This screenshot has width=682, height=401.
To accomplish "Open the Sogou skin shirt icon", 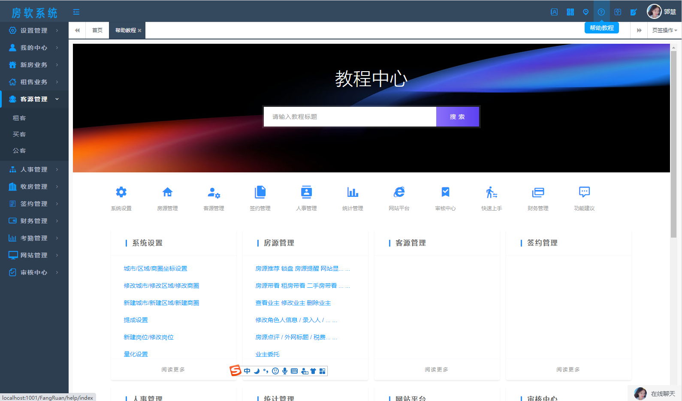I will click(x=313, y=371).
